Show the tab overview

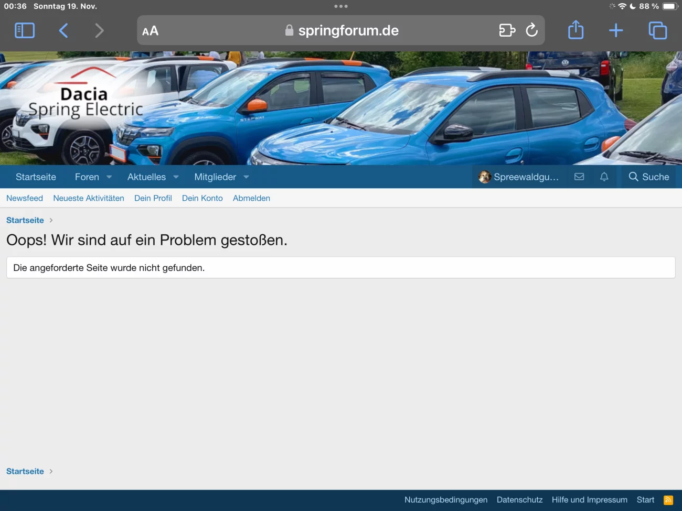coord(657,30)
